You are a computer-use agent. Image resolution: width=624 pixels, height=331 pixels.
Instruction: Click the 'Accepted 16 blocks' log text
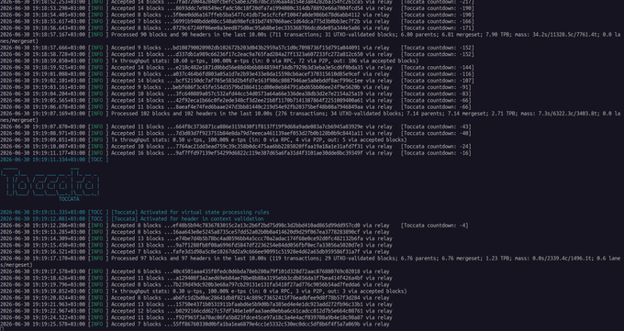[x=138, y=153]
